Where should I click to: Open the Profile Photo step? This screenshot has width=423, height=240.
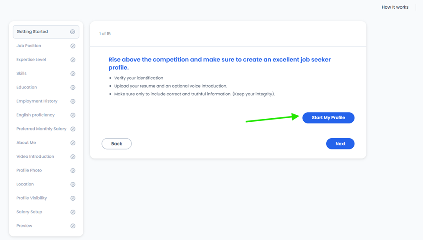46,171
